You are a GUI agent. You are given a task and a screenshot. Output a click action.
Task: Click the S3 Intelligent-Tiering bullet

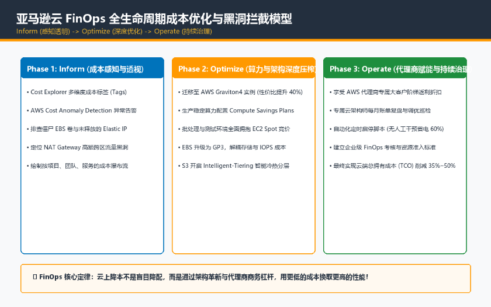tap(234, 166)
